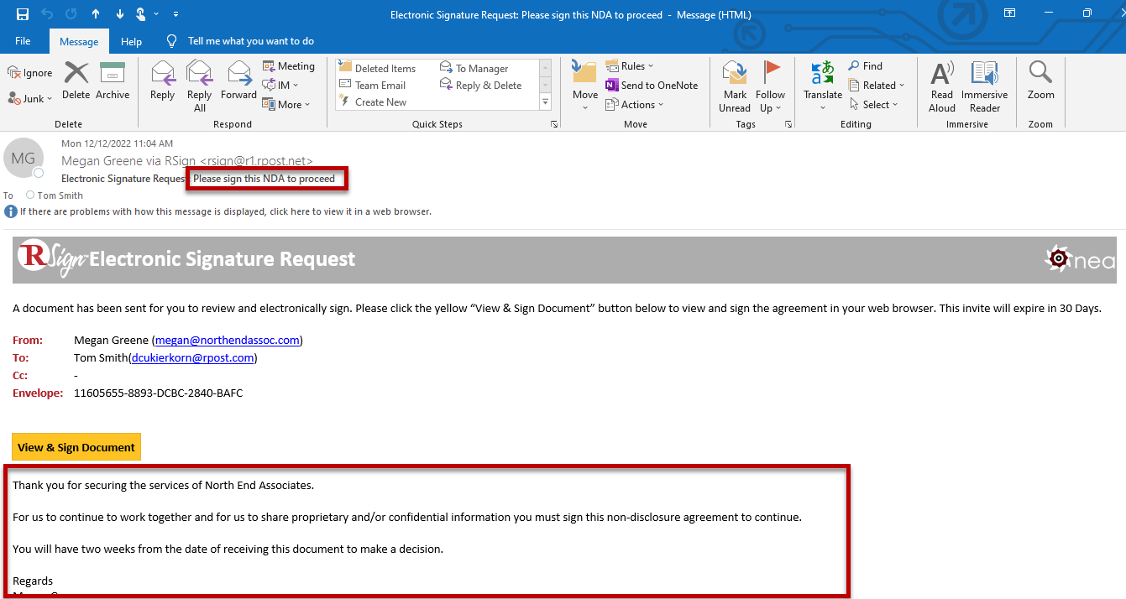Click sender name Megan Greene via RSign
This screenshot has width=1126, height=599.
pyautogui.click(x=128, y=161)
